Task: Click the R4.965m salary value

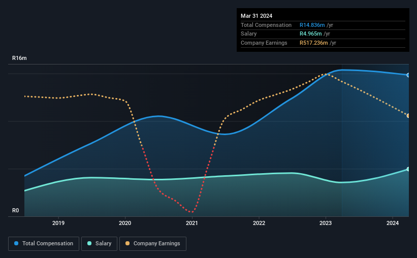Action: pyautogui.click(x=311, y=34)
